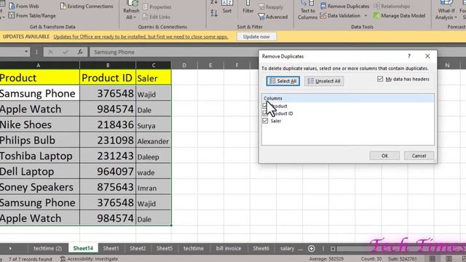This screenshot has width=466, height=262.
Task: Click Remove Duplicates in ribbon
Action: coord(344,6)
